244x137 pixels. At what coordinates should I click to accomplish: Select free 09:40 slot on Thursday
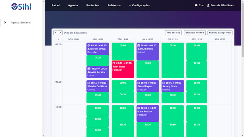click(172, 98)
